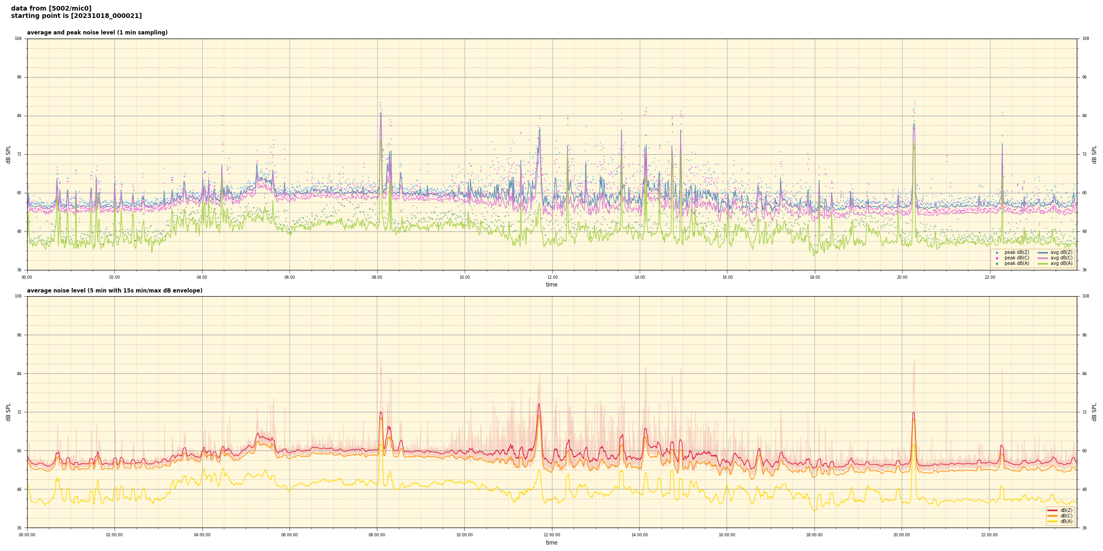Select avg dB(C) legend line in top chart

[x=1043, y=258]
